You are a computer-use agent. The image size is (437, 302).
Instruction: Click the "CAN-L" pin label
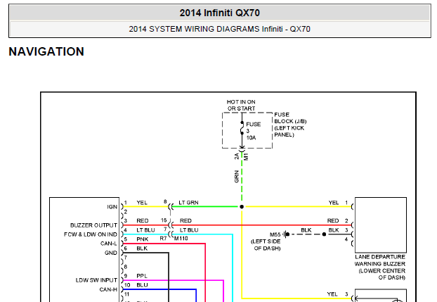coord(109,244)
